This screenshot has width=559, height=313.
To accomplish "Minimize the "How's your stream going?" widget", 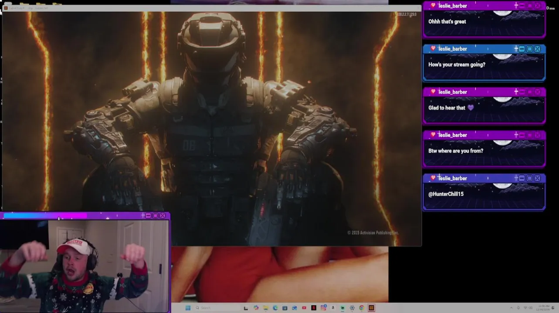I will [522, 49].
